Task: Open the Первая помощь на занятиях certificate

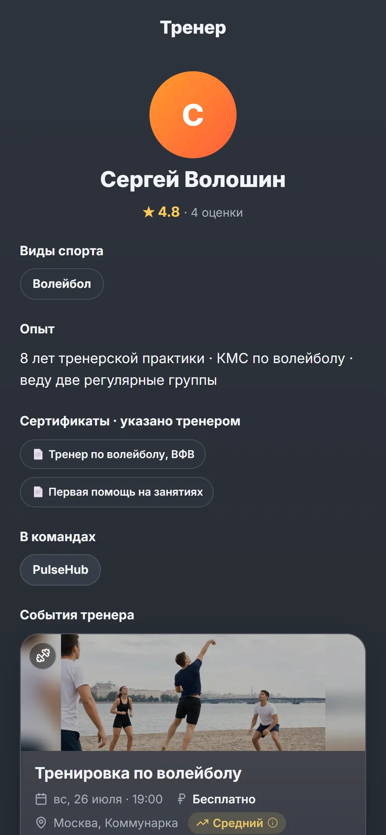Action: (117, 492)
